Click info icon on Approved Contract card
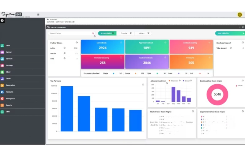245x147 pixels. pos(165,43)
